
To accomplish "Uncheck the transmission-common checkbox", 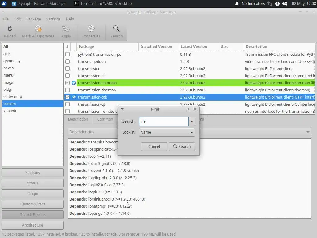I will (x=67, y=83).
